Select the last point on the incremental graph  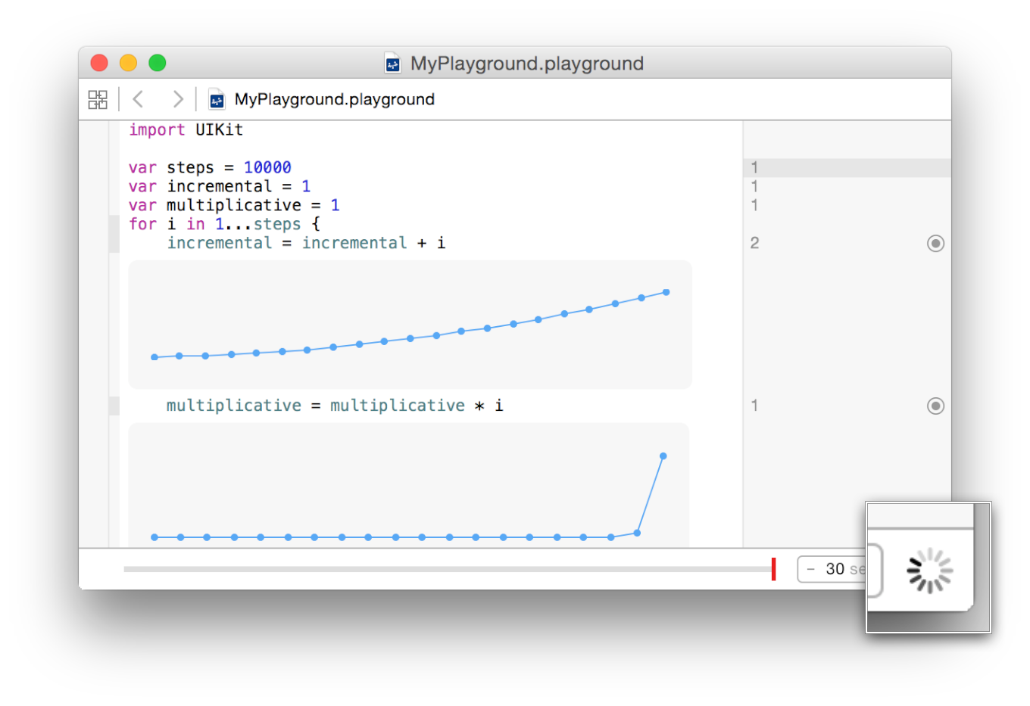tap(666, 292)
